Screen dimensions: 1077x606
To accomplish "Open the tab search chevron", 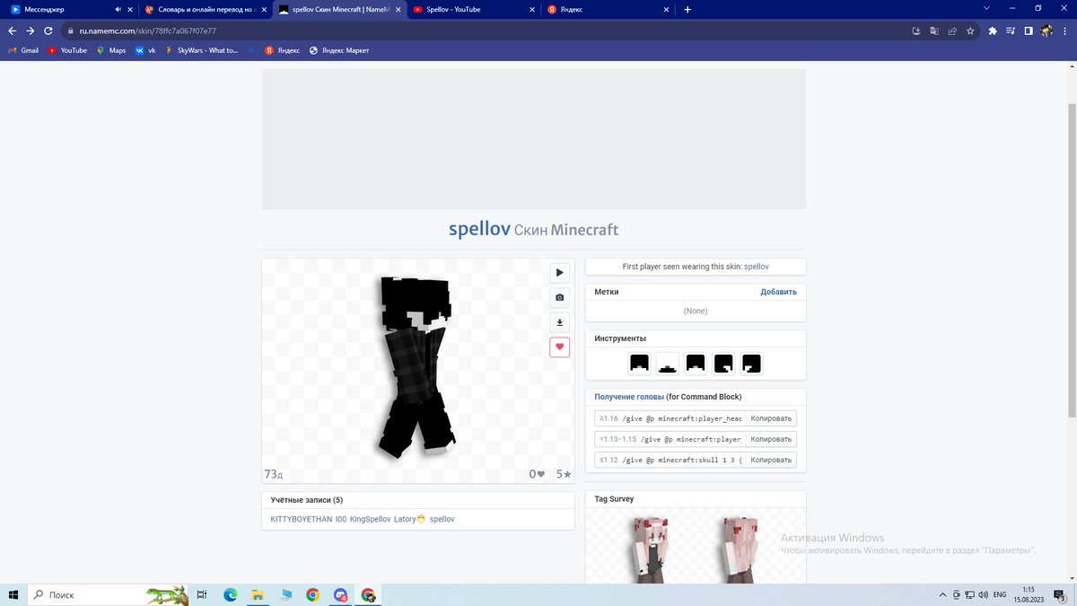I will click(986, 8).
